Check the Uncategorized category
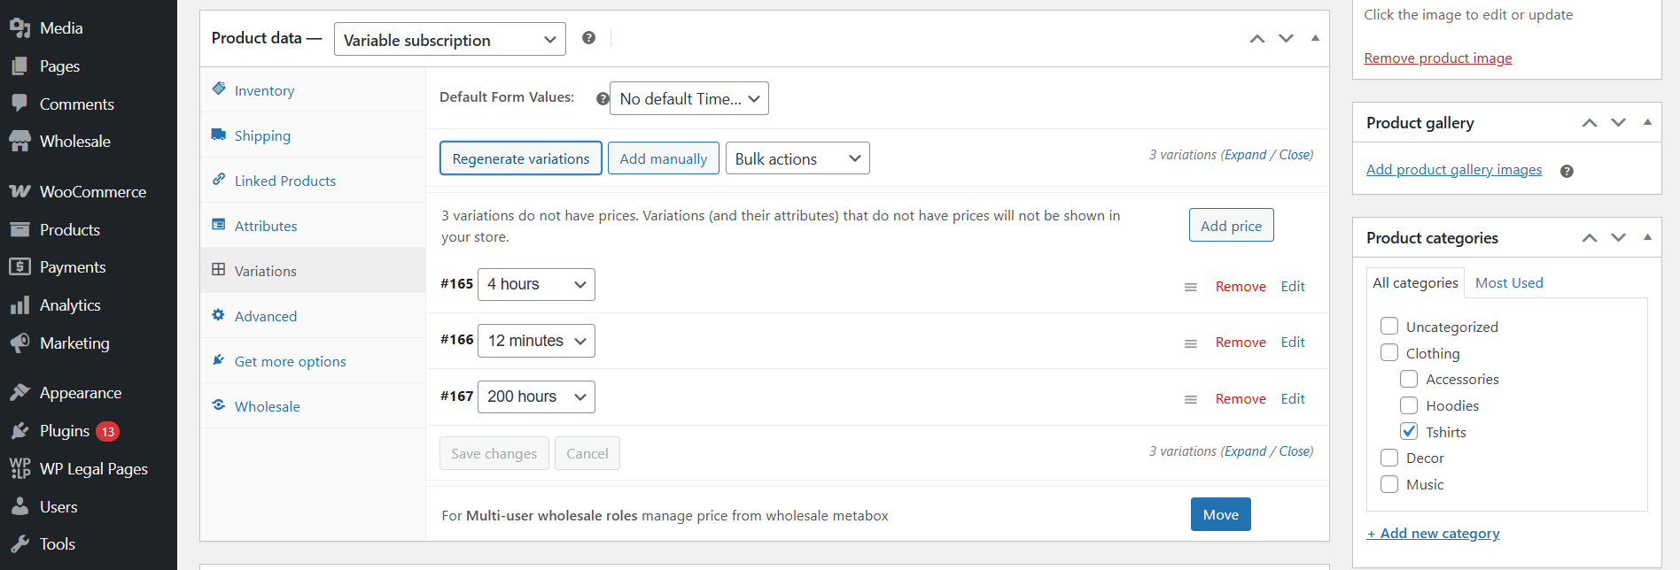This screenshot has width=1680, height=570. pyautogui.click(x=1389, y=327)
